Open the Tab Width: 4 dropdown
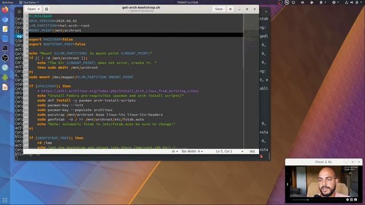The width and height of the screenshot is (365, 205). point(192,151)
